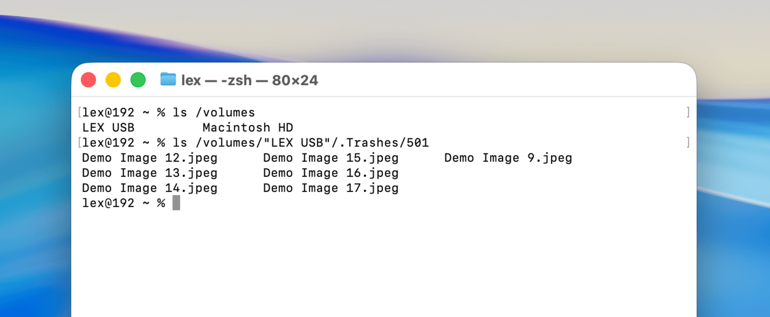Viewport: 770px width, 317px height.
Task: Select 'Demo Image 14.jpeg' filename text
Action: 149,188
